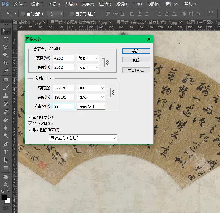
Task: Activate the Polygonal Lasso tool
Action: point(5,47)
